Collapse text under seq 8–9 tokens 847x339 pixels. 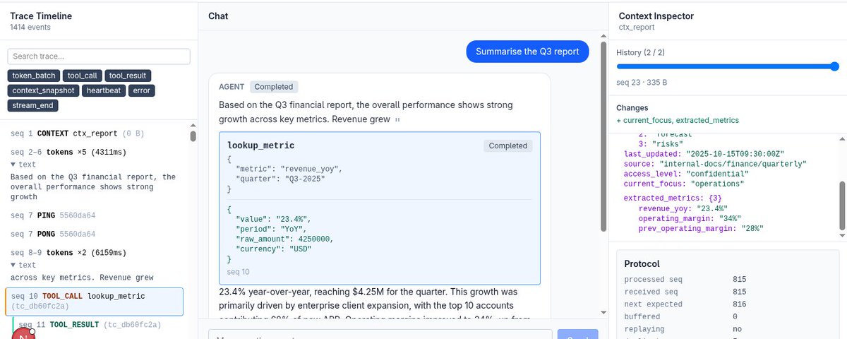[24, 265]
